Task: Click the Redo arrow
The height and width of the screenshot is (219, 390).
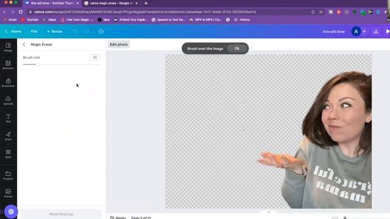Action: pyautogui.click(x=87, y=32)
